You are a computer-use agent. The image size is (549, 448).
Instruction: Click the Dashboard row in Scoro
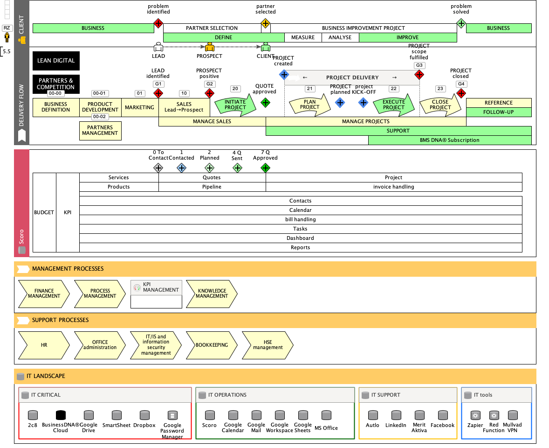pos(300,238)
